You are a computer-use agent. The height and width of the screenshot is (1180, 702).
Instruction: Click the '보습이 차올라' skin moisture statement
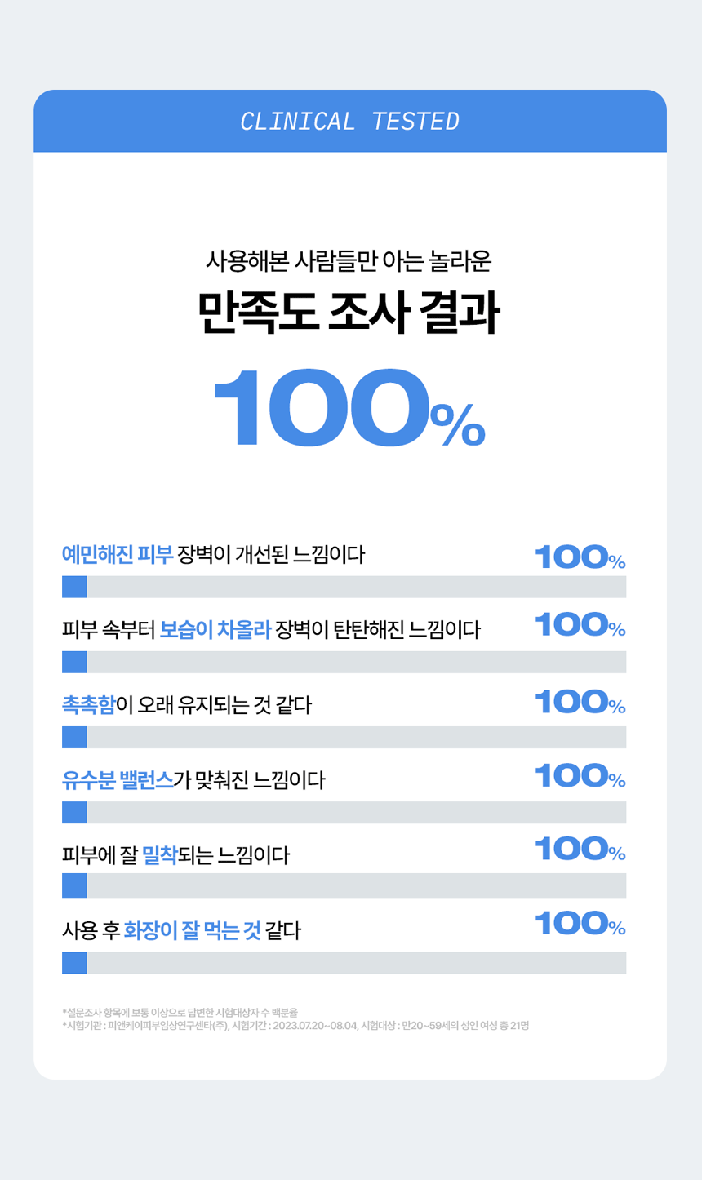(x=271, y=630)
